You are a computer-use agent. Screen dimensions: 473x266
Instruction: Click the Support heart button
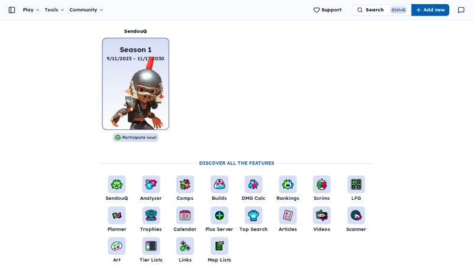pyautogui.click(x=328, y=10)
